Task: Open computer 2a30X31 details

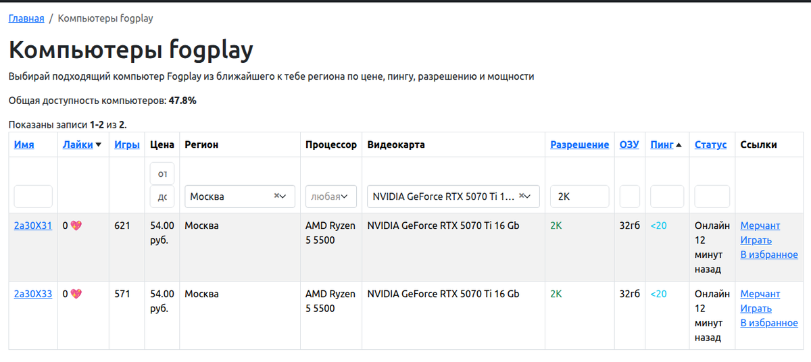Action: [33, 226]
